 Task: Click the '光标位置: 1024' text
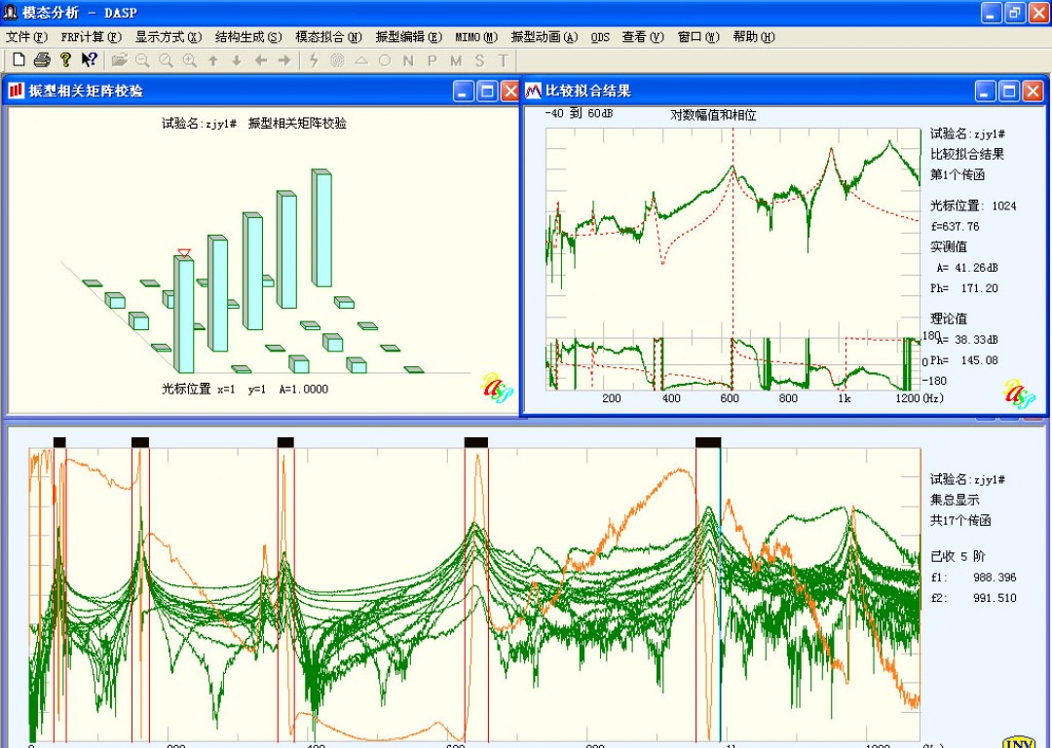(973, 206)
